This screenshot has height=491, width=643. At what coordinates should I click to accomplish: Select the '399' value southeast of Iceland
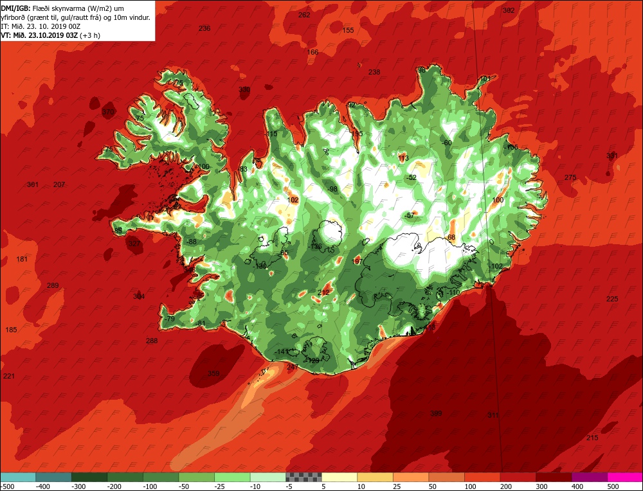pos(436,413)
